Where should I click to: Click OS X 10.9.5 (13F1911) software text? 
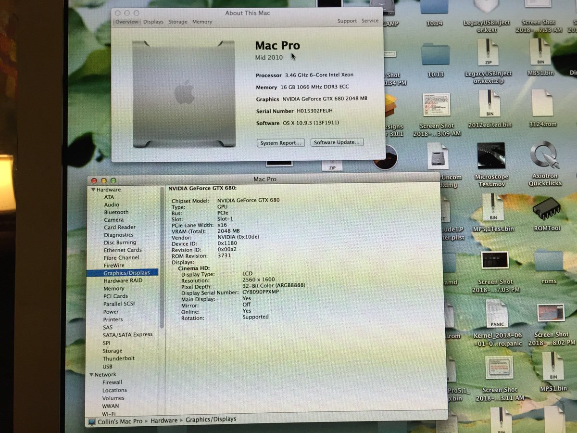(x=311, y=123)
